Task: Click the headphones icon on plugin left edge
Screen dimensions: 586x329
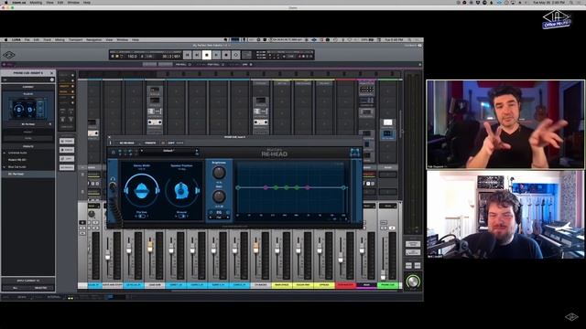Action: click(113, 179)
